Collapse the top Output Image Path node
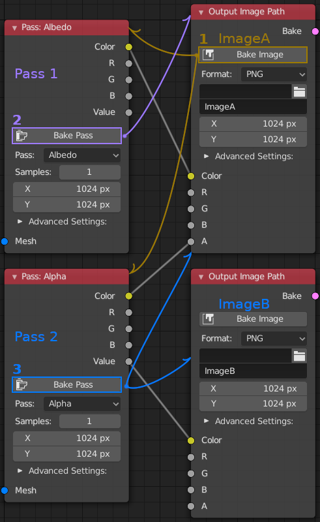 click(201, 12)
